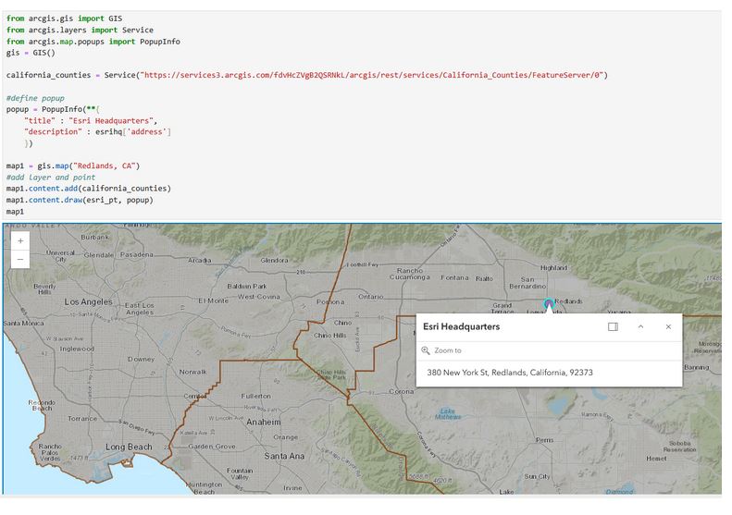Click the Norwalk map label
The image size is (732, 515).
pyautogui.click(x=192, y=373)
